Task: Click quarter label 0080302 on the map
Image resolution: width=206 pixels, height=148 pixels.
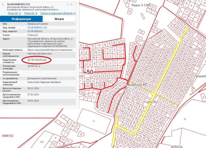Action: tap(7, 136)
